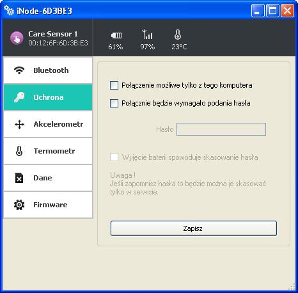Click the MAC address 00:12:6F:6D:3B:E3
This screenshot has width=298, height=293.
pyautogui.click(x=58, y=43)
